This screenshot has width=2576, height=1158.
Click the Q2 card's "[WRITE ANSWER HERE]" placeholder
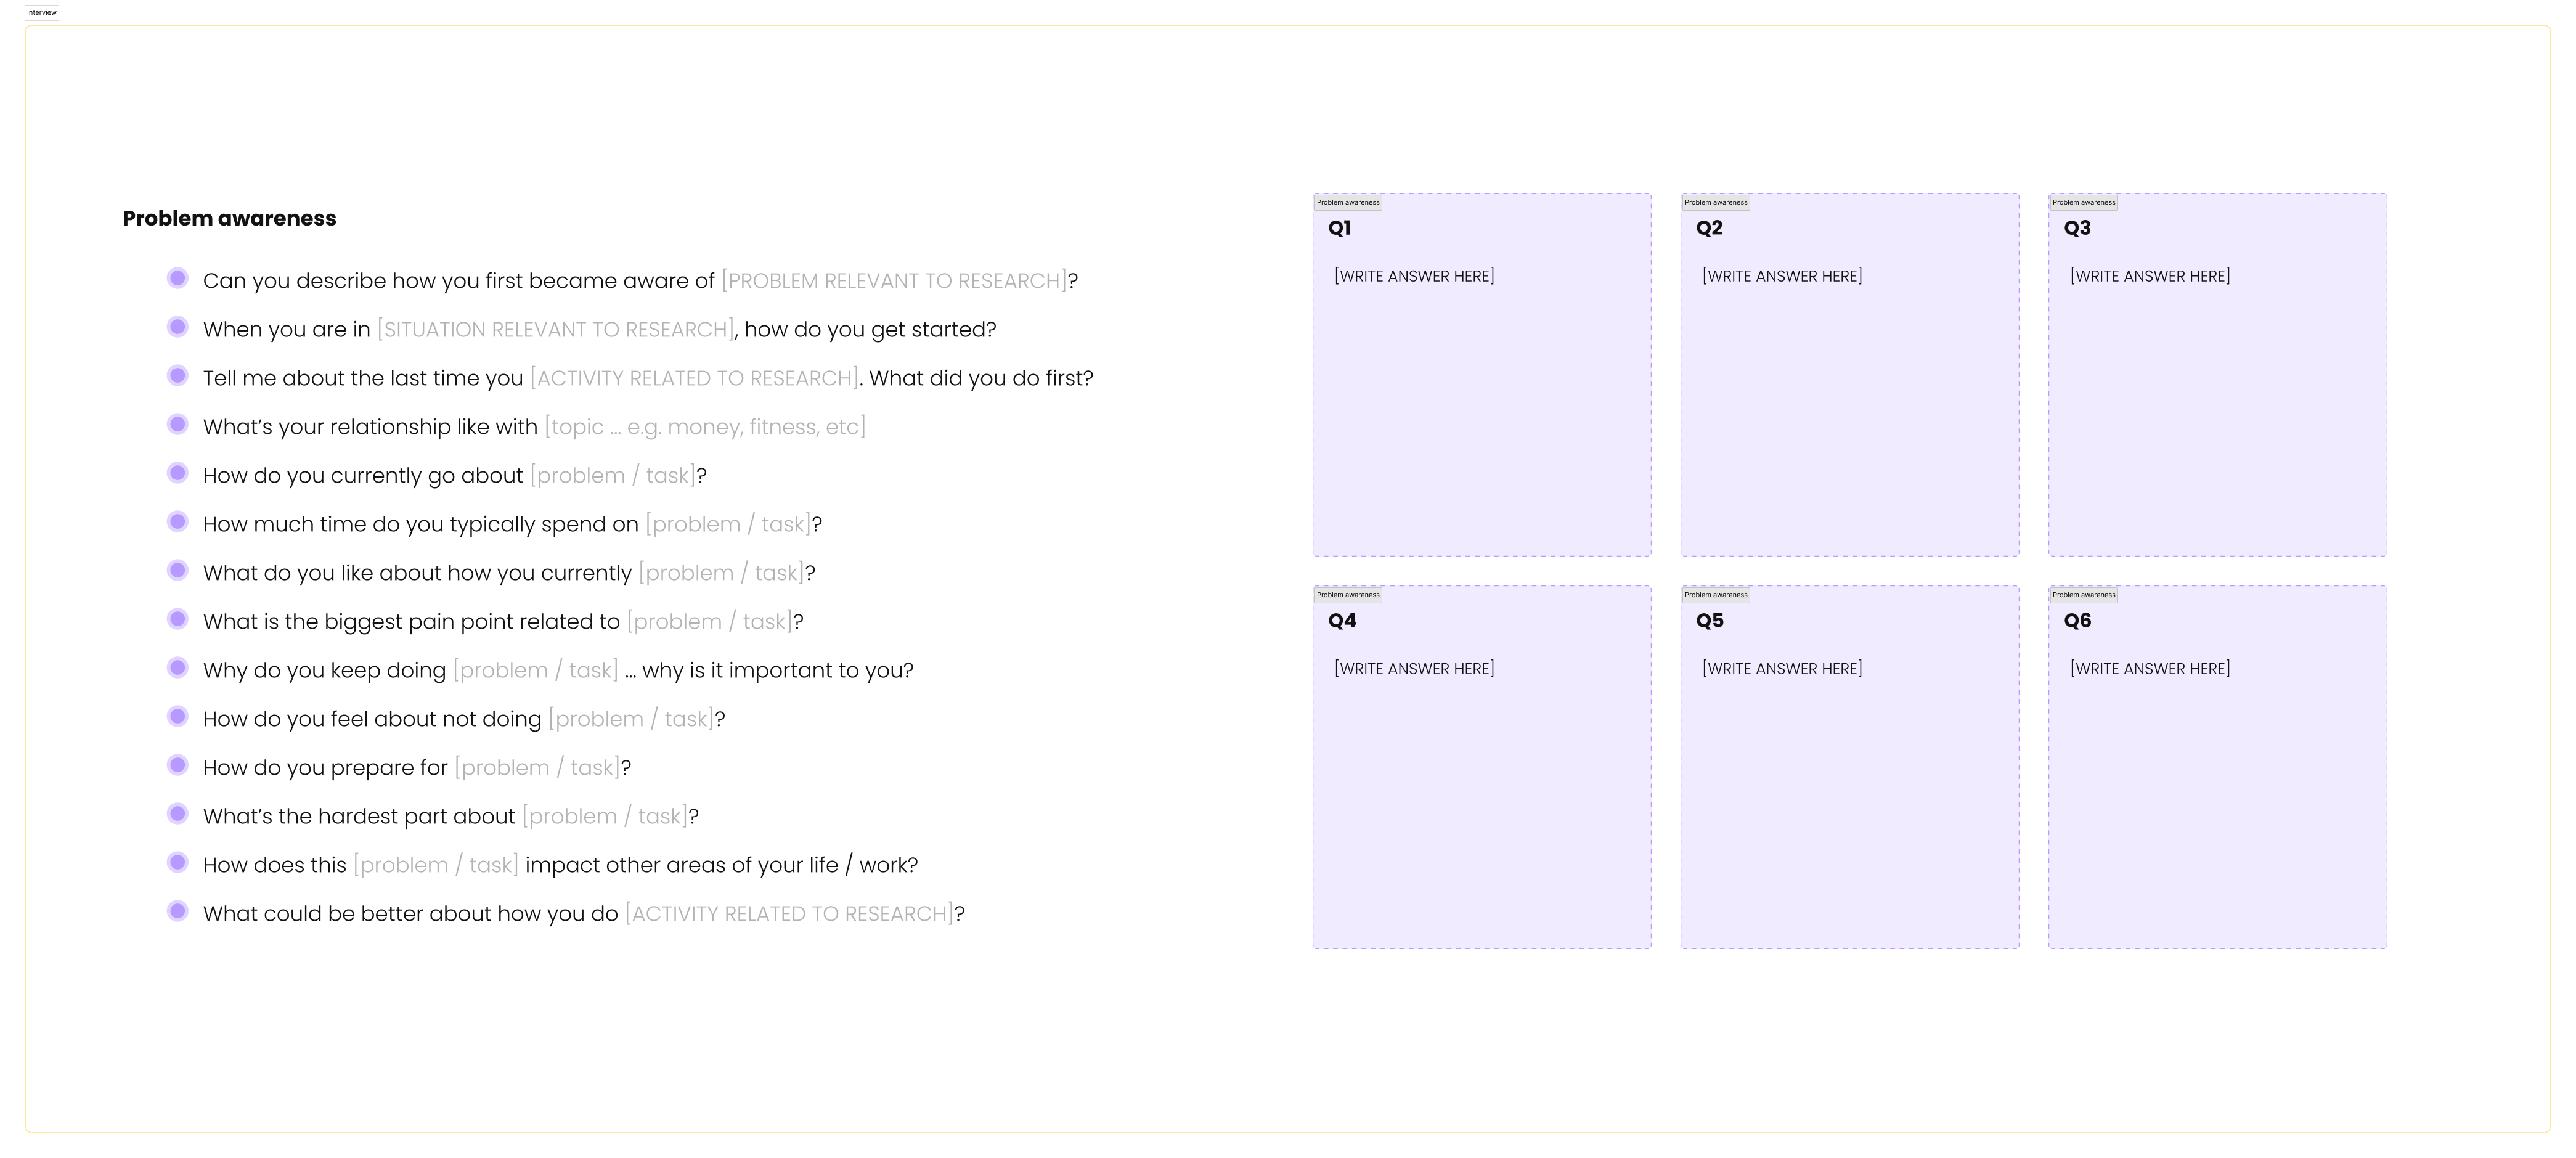(1782, 276)
